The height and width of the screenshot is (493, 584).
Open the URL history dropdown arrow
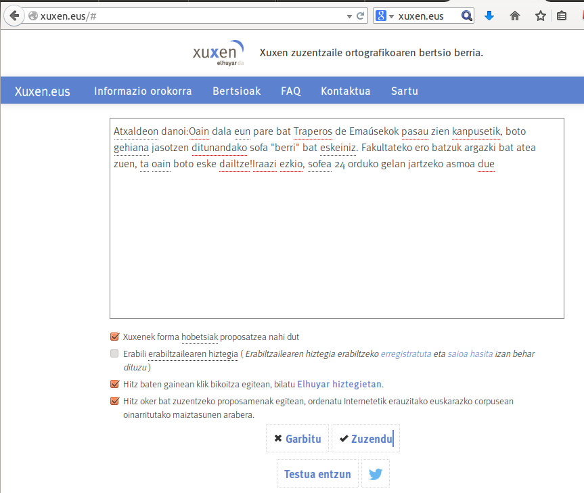[349, 16]
